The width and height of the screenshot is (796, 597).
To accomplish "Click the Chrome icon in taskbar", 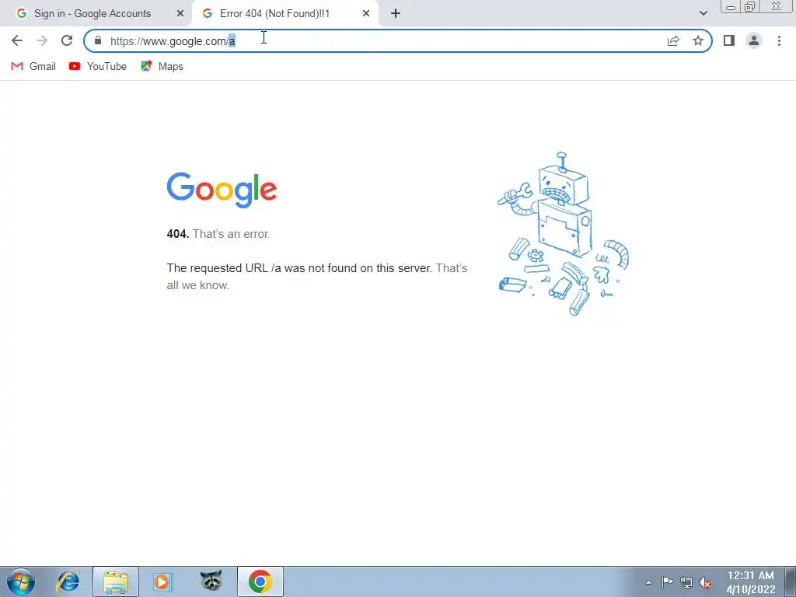I will point(260,581).
